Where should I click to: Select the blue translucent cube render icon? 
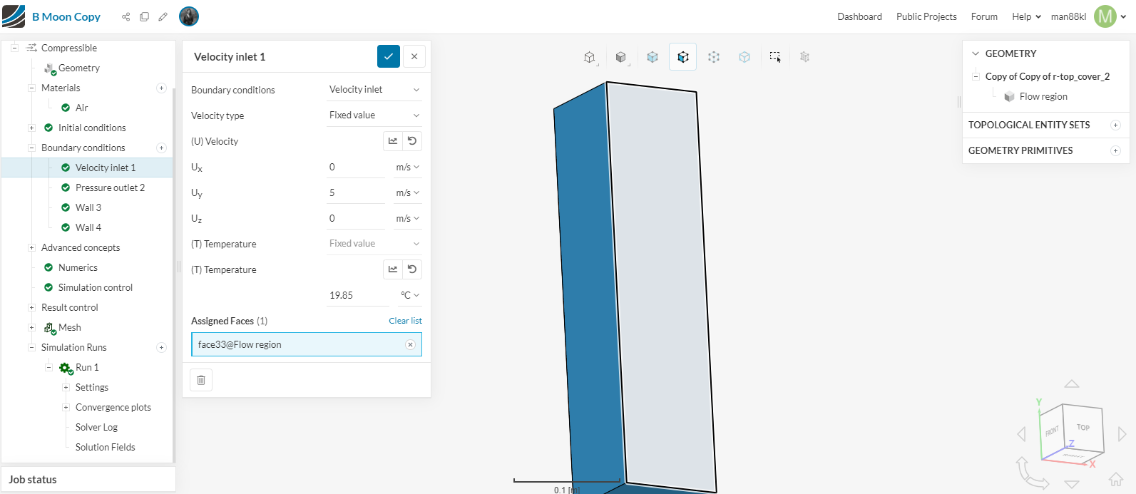coord(653,57)
